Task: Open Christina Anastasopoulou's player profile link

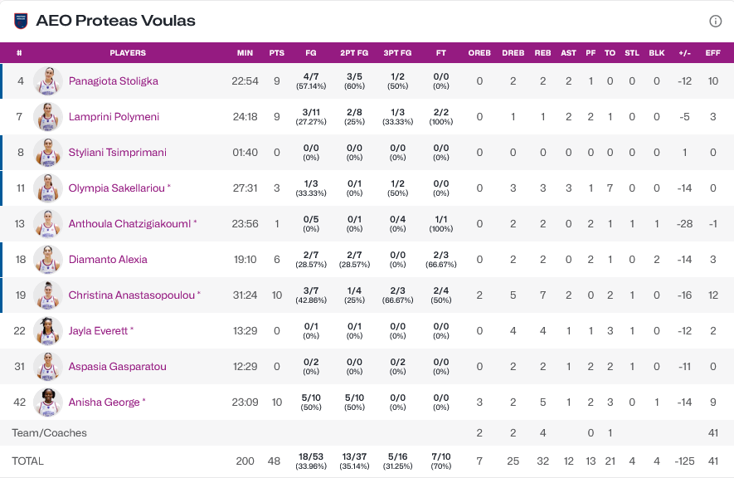Action: (x=131, y=295)
